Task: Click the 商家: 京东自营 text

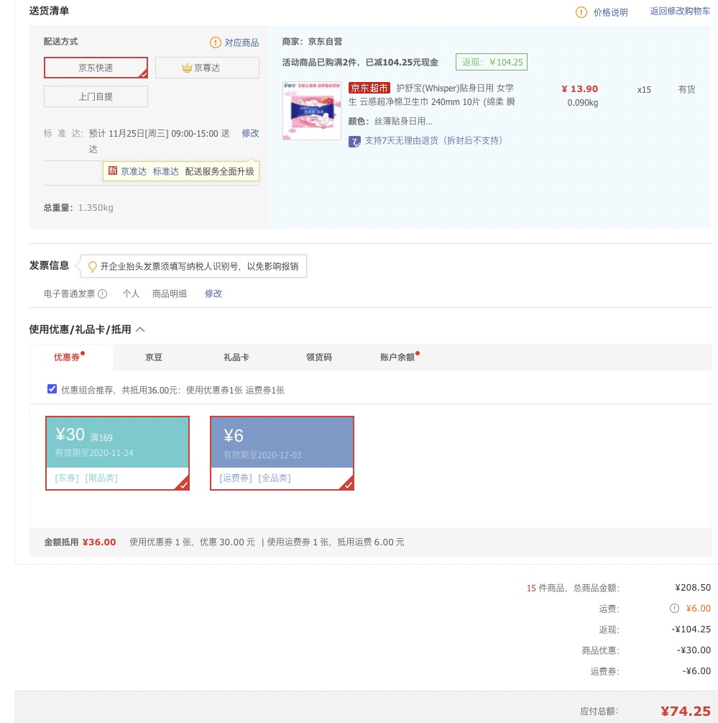Action: click(x=312, y=42)
